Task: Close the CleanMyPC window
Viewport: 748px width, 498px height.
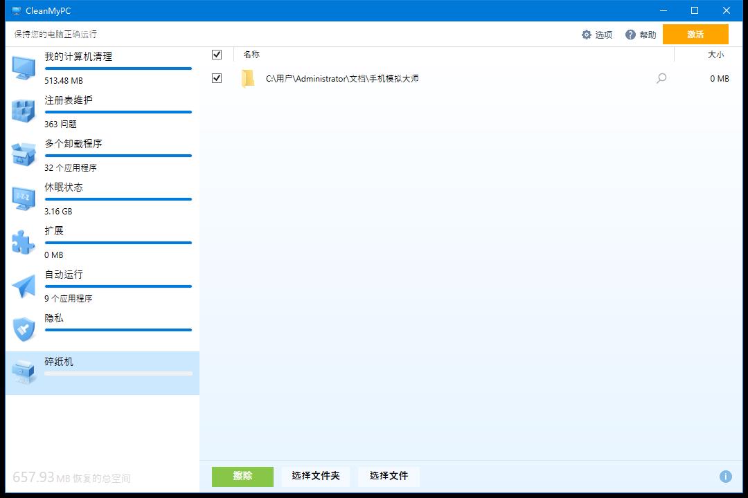Action: [726, 10]
